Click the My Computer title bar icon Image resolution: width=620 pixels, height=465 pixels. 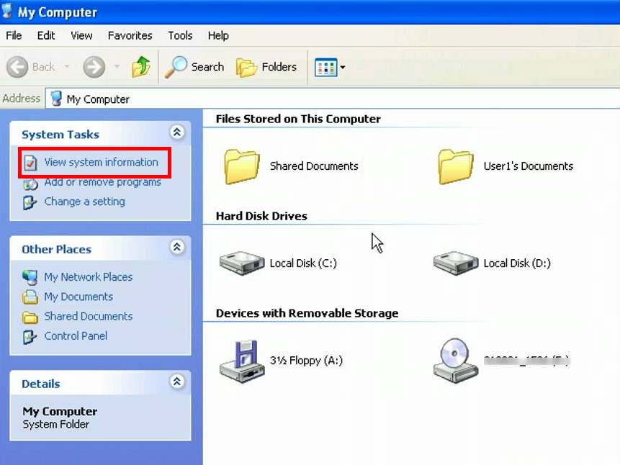pos(7,11)
